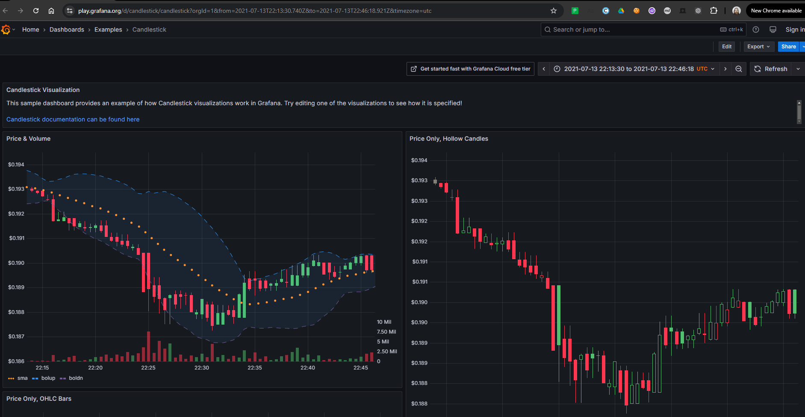The height and width of the screenshot is (417, 805).
Task: Open the help question mark icon
Action: coord(756,30)
